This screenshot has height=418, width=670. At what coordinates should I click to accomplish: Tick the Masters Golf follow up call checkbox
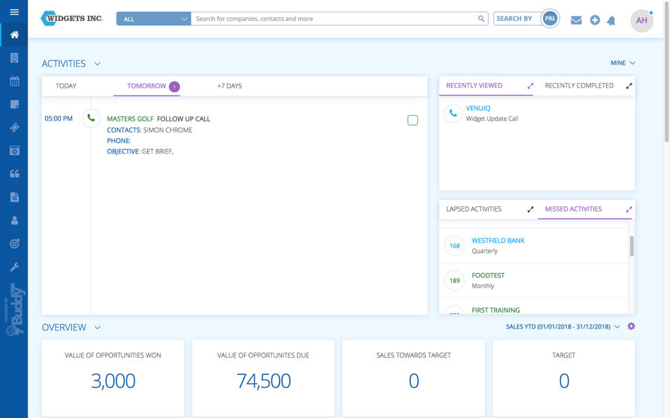(x=412, y=121)
